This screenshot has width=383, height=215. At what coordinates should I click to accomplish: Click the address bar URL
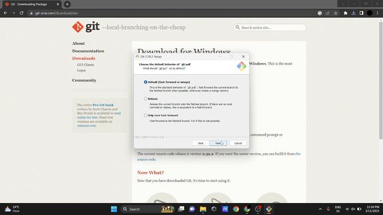coord(56,13)
